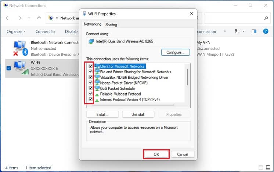Click the Npcap Packet Driver icon
This screenshot has height=172, width=274.
[x=97, y=83]
